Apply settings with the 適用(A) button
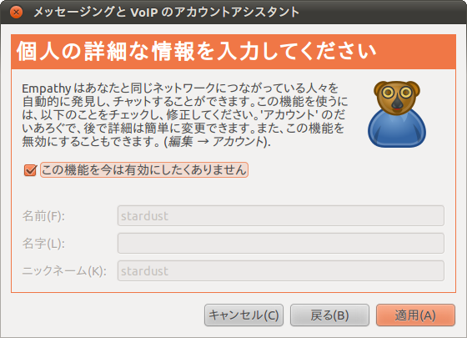Viewport: 467px width, 338px height. click(415, 315)
